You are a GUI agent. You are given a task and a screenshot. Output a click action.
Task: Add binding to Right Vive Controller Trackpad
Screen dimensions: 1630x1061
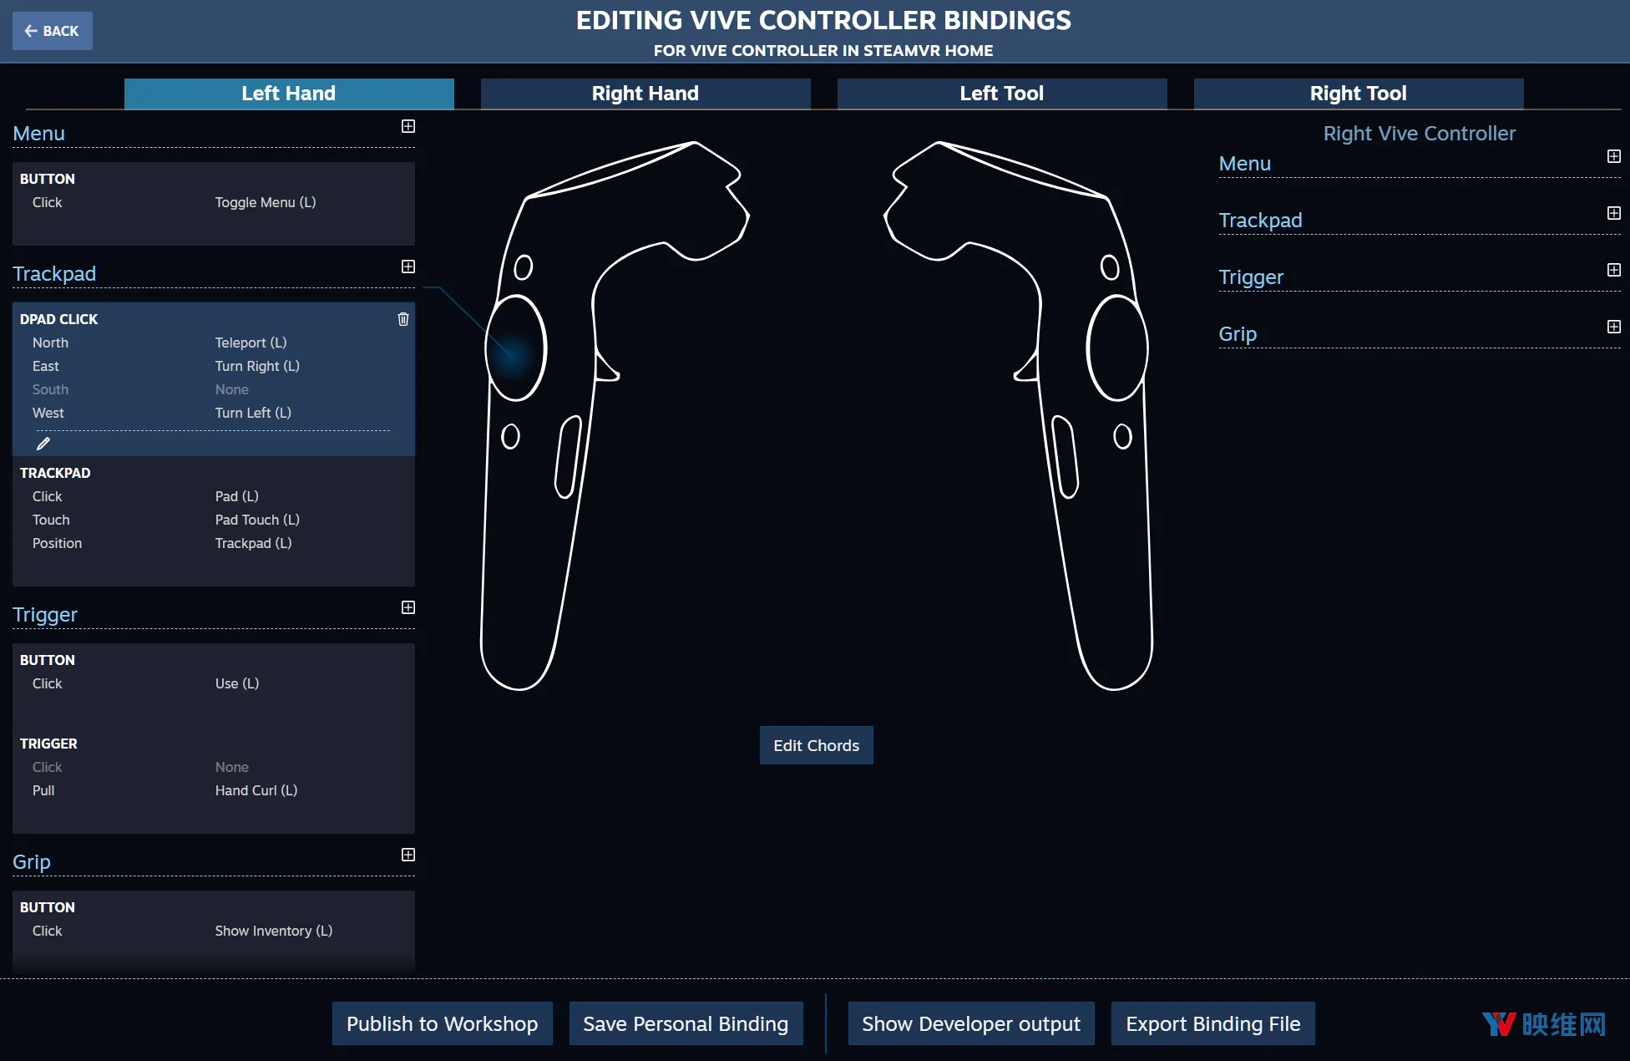pos(1614,213)
